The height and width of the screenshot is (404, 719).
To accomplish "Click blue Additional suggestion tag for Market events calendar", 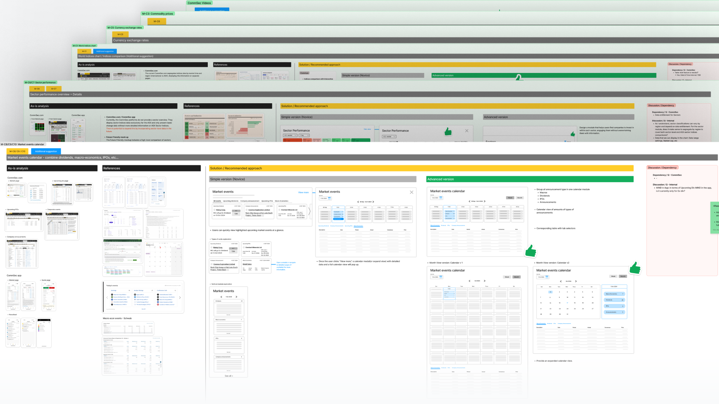I will pyautogui.click(x=46, y=151).
